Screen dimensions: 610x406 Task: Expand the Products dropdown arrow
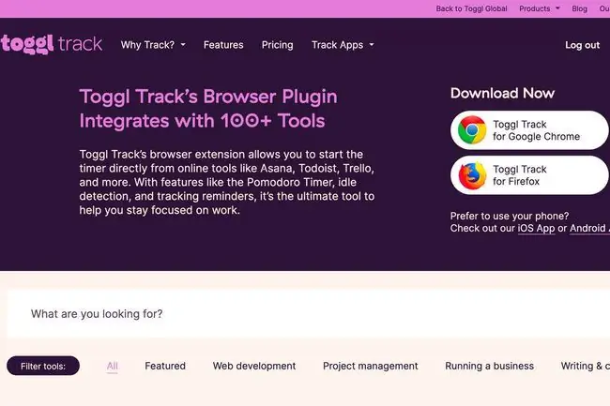(557, 8)
